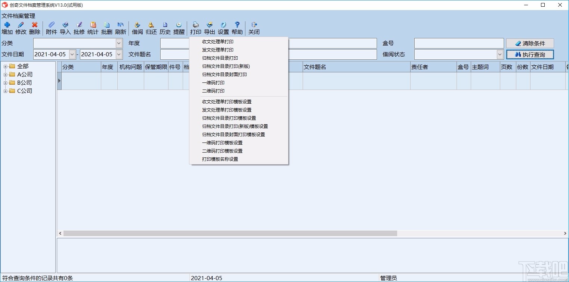Click the 关闭 (close) toolbar icon

[x=254, y=28]
